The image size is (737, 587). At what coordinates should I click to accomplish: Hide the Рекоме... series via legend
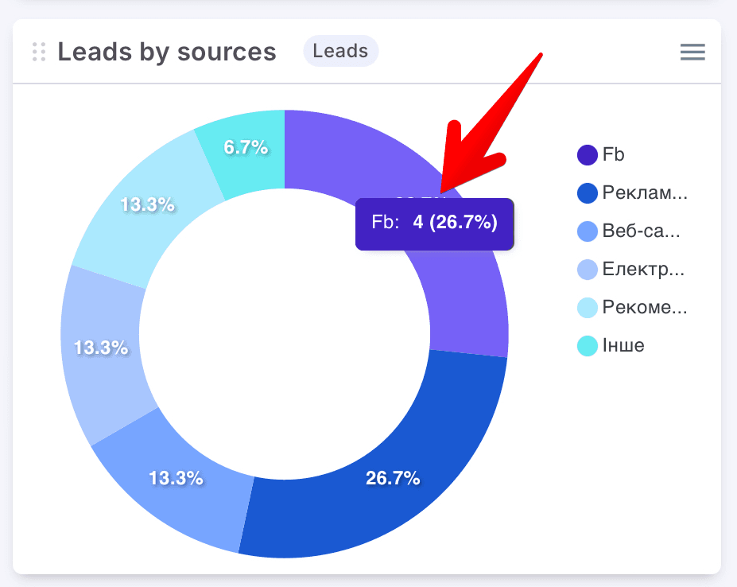point(644,308)
